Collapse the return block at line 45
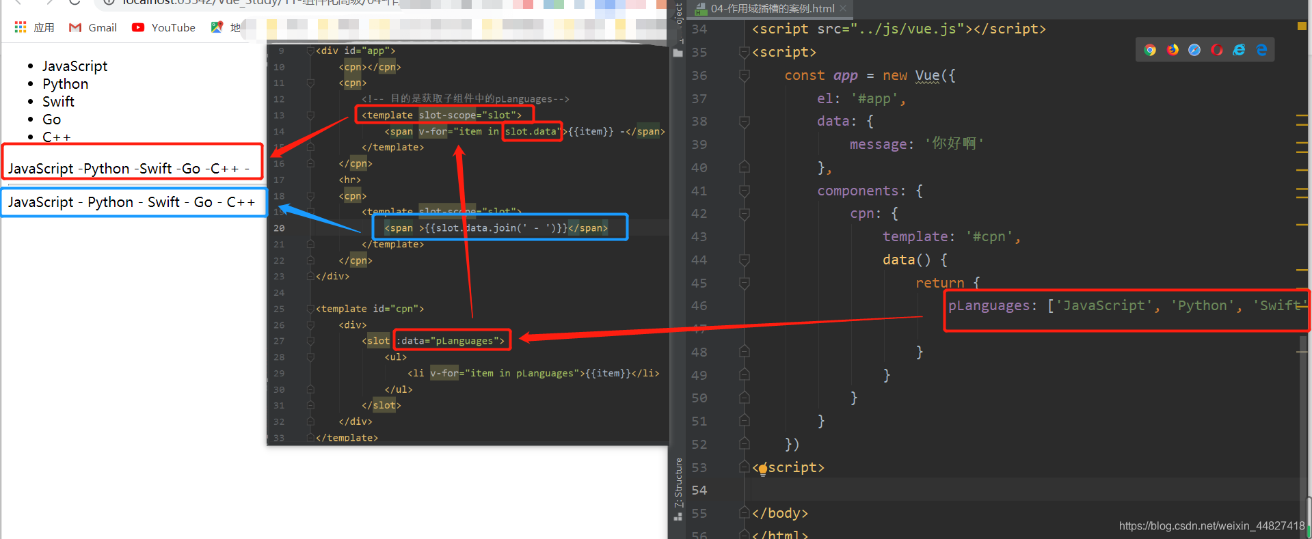 click(x=745, y=283)
